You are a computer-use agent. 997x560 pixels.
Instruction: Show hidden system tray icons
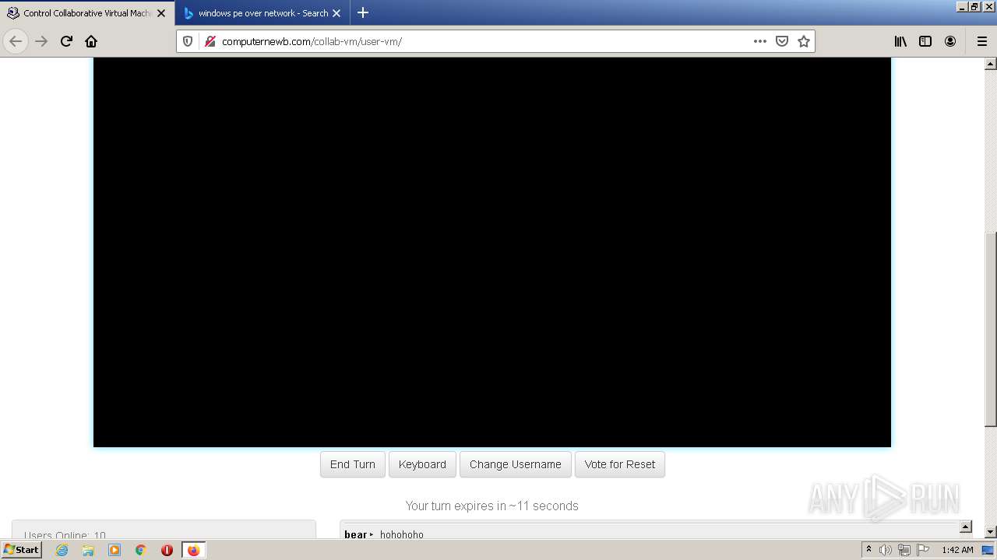868,550
